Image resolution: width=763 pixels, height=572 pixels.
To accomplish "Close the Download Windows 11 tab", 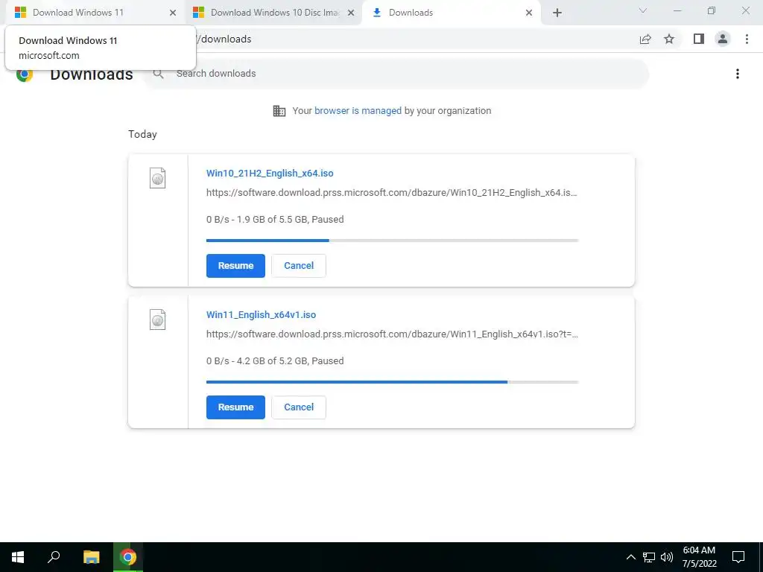I will [173, 13].
